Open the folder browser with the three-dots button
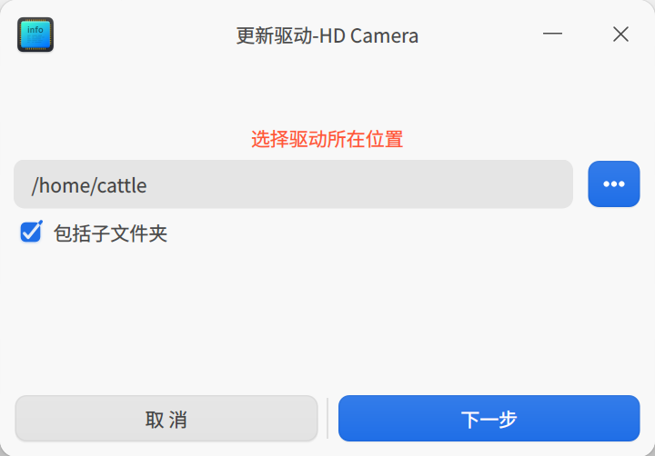This screenshot has width=655, height=456. pos(614,183)
